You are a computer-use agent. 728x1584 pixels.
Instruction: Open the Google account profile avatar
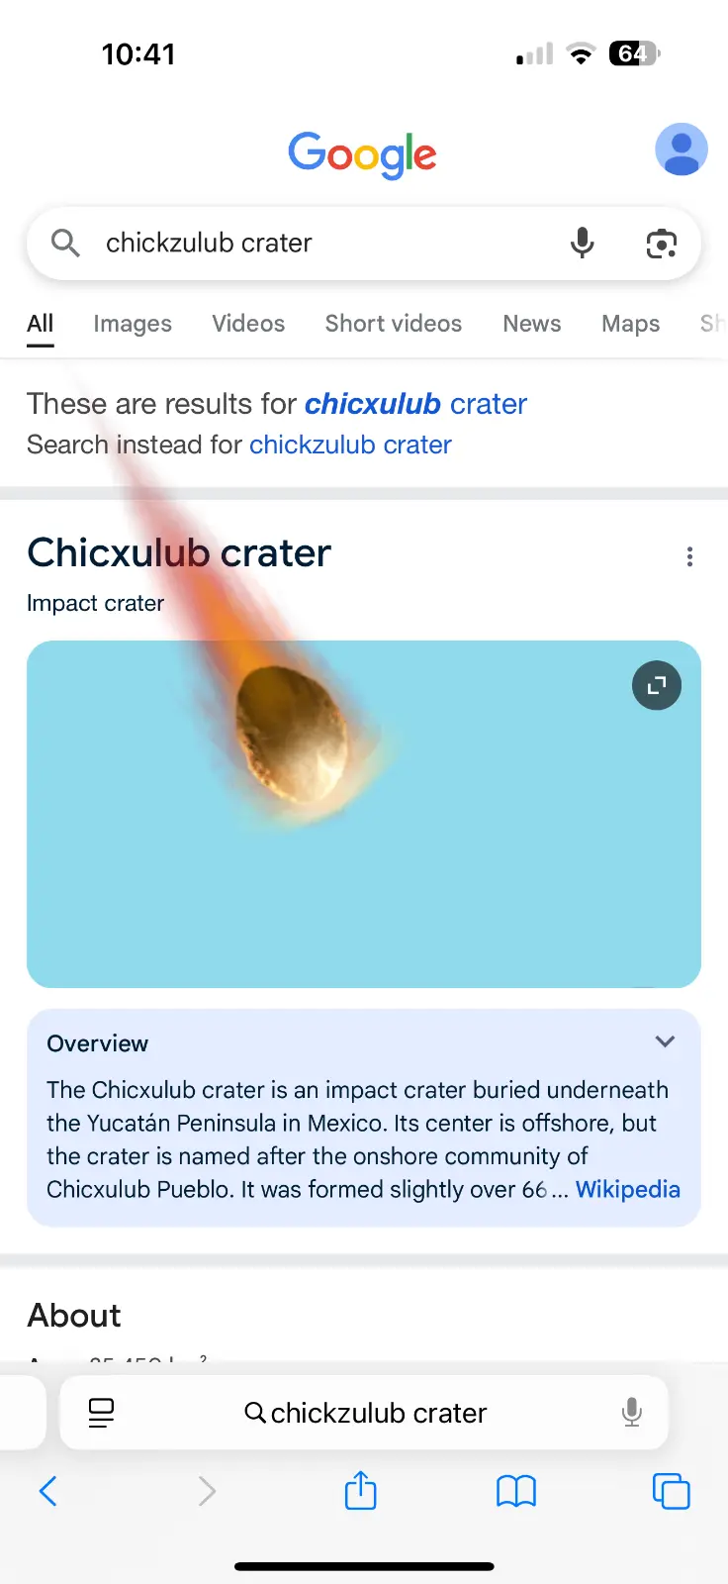(682, 149)
